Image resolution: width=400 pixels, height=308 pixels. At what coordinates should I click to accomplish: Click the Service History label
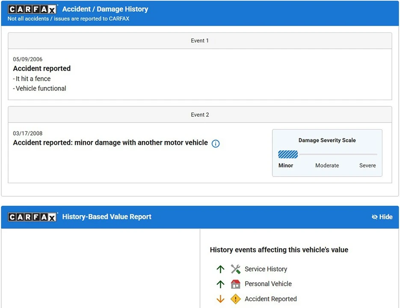coord(266,269)
